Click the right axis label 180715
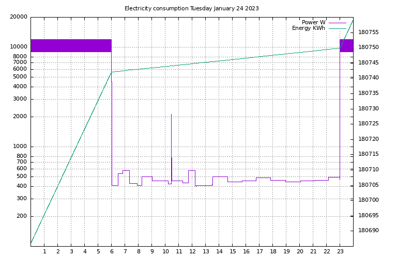The height and width of the screenshot is (258, 397). point(369,154)
